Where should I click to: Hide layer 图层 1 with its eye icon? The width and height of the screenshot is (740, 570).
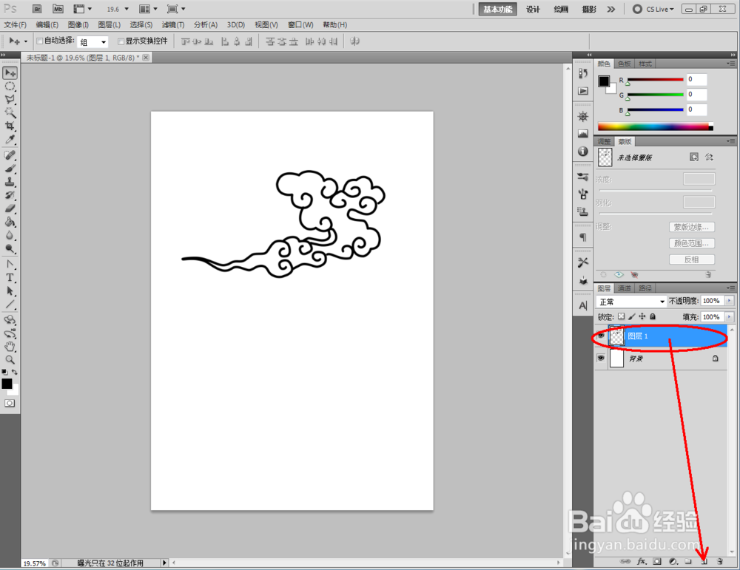tap(601, 336)
